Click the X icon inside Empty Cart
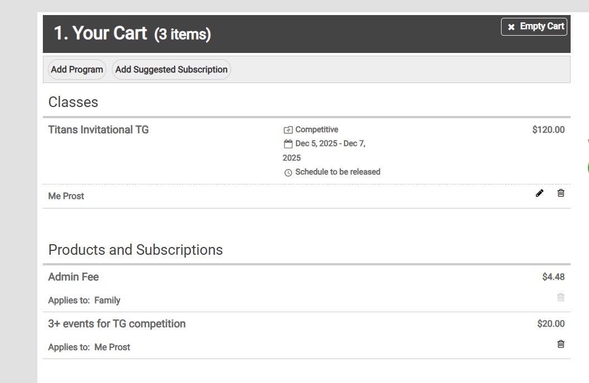Viewport: 589px width, 383px height. coord(511,27)
